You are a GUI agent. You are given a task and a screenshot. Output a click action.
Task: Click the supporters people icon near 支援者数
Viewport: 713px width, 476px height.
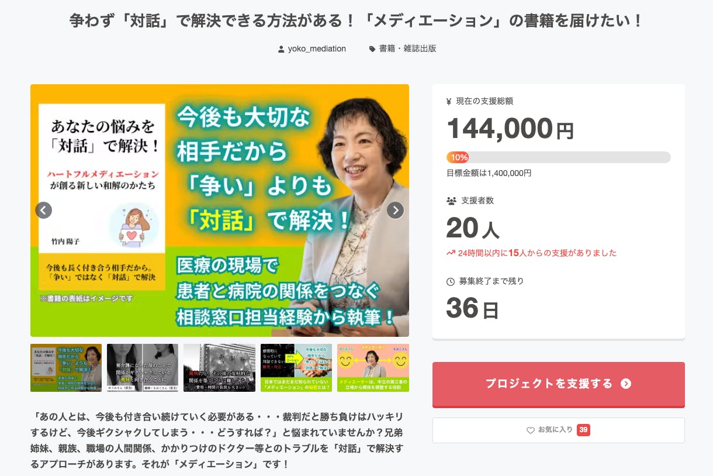(x=451, y=201)
